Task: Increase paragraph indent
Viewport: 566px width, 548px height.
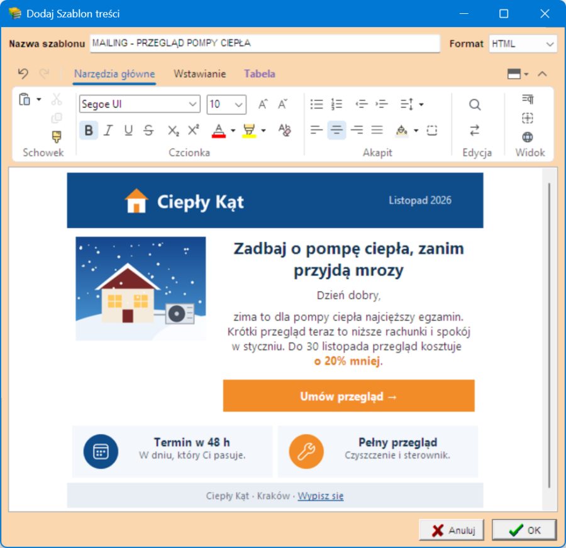Action: tap(382, 104)
